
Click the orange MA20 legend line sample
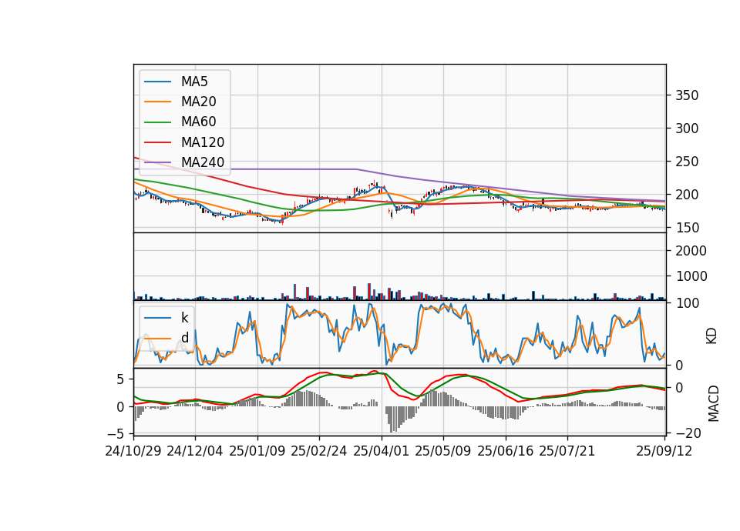click(157, 102)
